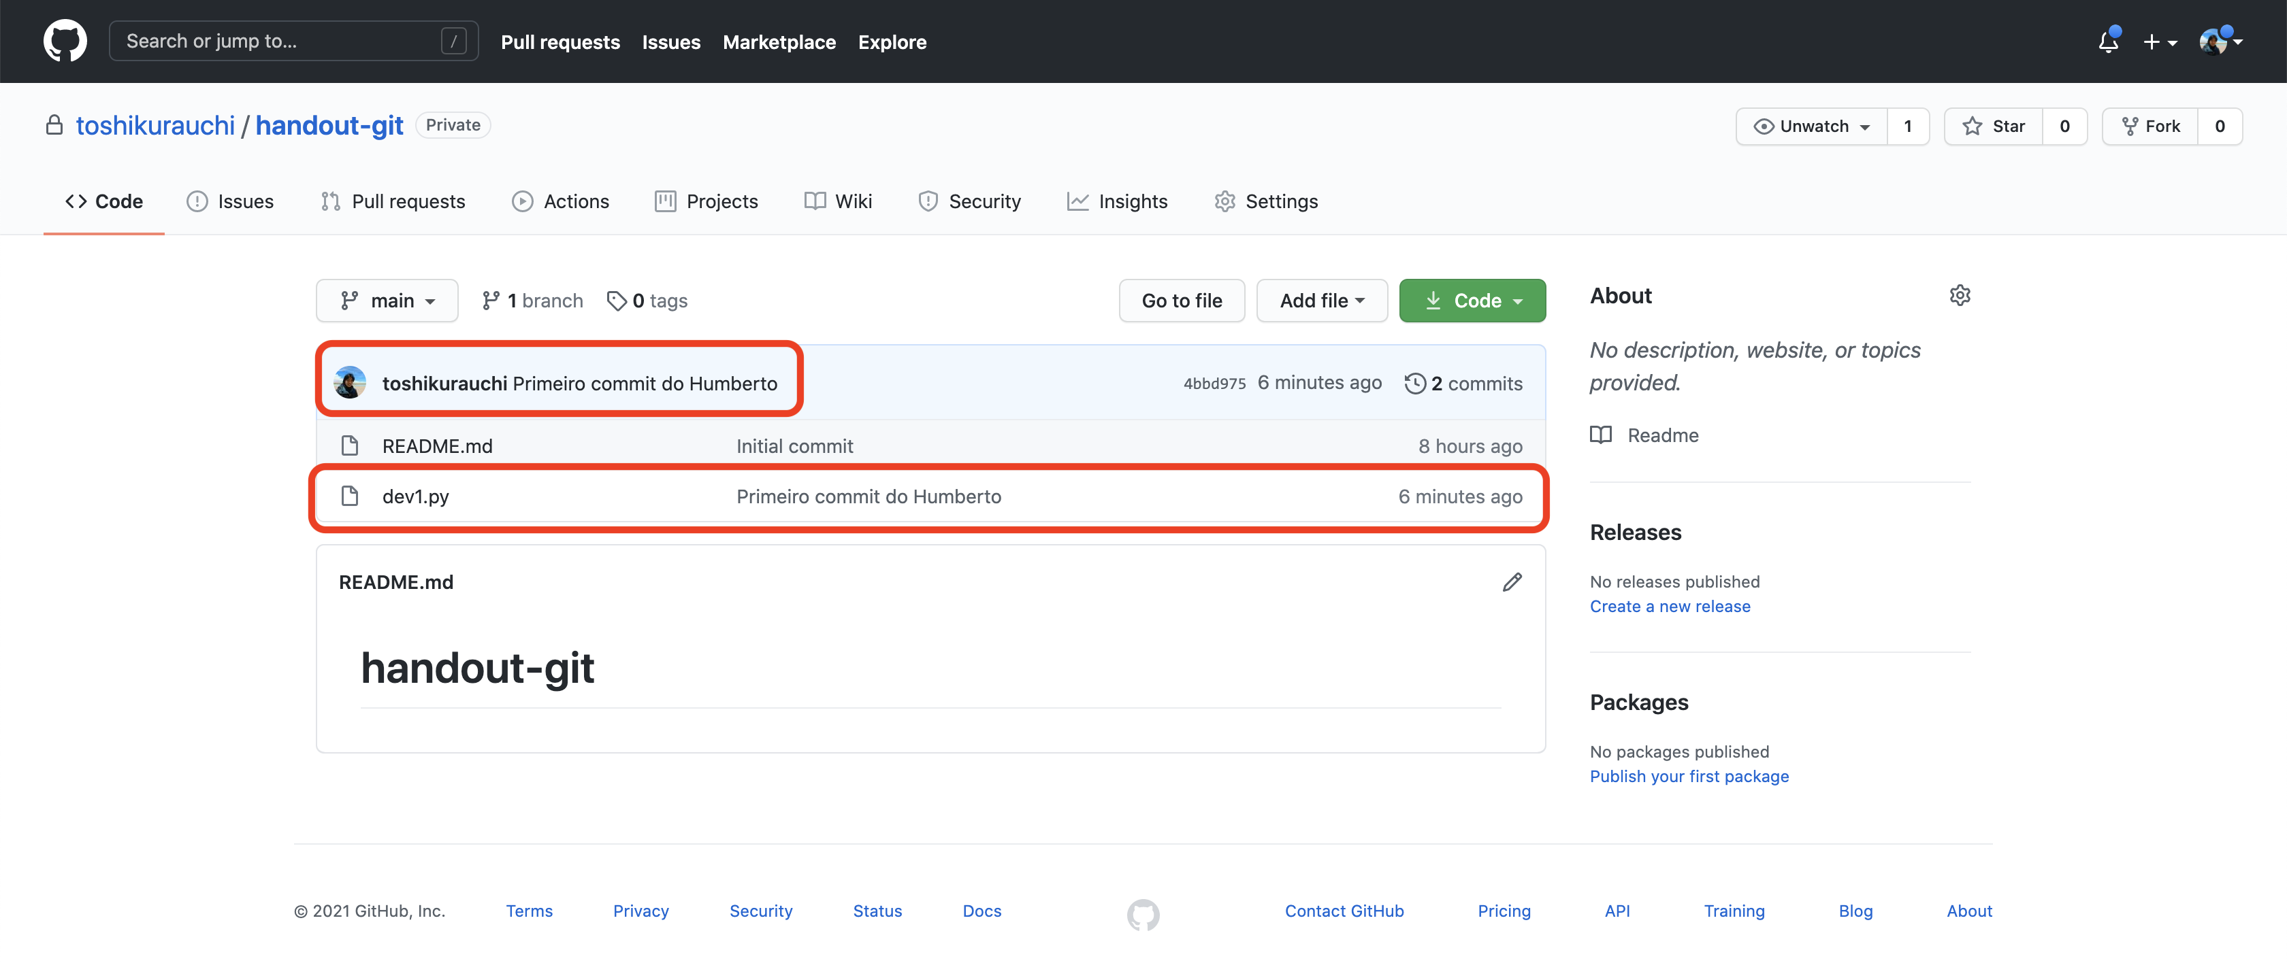The height and width of the screenshot is (963, 2287).
Task: Open footer Privacy link
Action: pos(640,911)
